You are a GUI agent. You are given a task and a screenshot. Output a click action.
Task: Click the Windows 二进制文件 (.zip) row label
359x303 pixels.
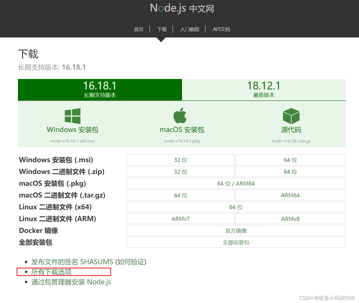tap(62, 172)
